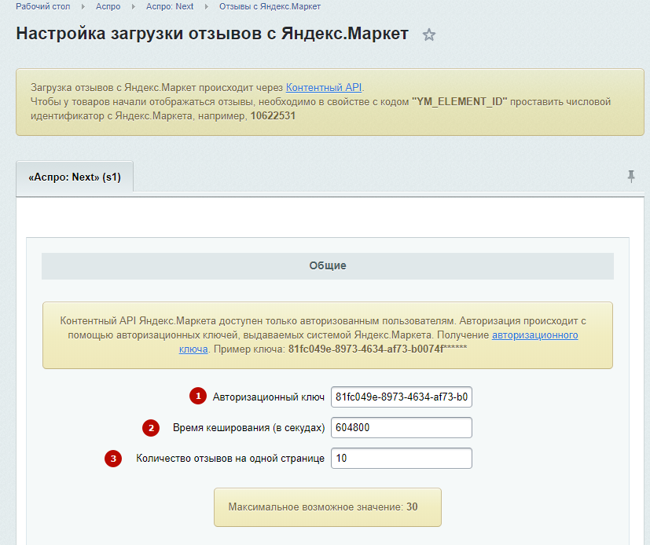Pin the tab panel with pushpin icon
The height and width of the screenshot is (545, 650).
[x=631, y=177]
